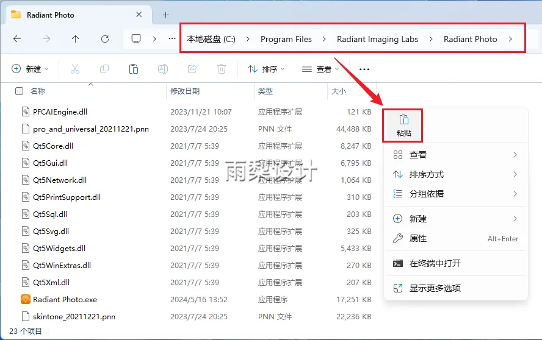The image size is (542, 340).
Task: Refresh the current folder
Action: tap(105, 39)
